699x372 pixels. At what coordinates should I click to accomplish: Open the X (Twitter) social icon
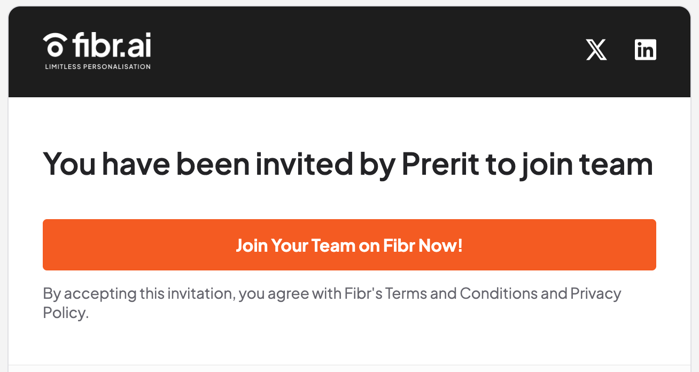[x=596, y=50]
